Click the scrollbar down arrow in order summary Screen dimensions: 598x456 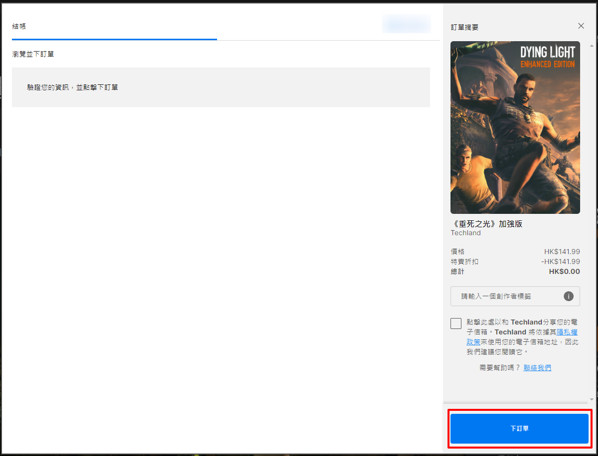point(592,399)
